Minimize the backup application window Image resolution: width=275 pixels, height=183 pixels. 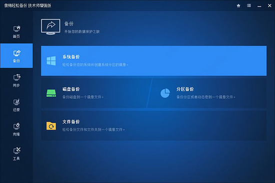(x=259, y=6)
